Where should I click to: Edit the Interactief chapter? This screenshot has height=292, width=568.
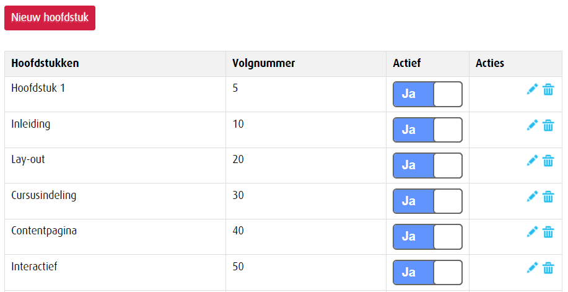click(x=531, y=268)
